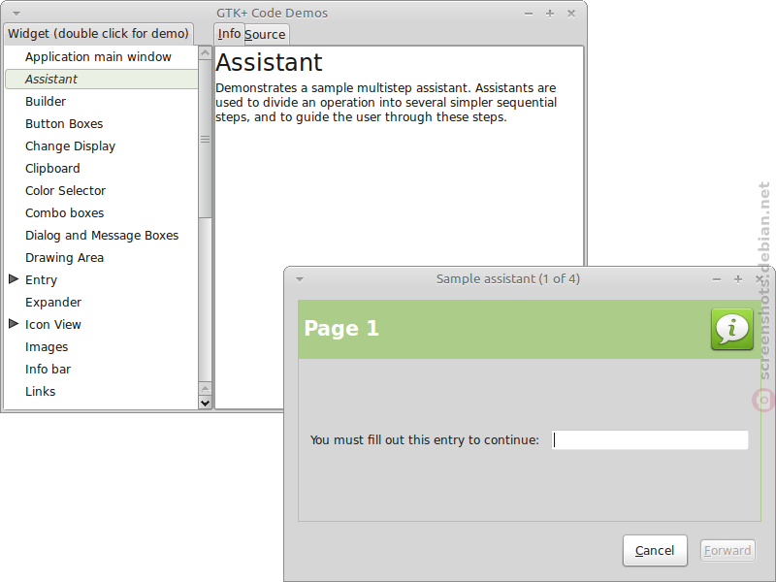Click the small up stepper above scrollbar down arrow
This screenshot has width=776, height=582.
(x=205, y=389)
